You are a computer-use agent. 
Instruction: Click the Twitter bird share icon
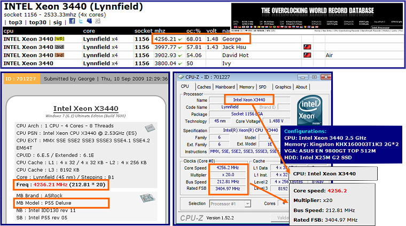(80, 22)
